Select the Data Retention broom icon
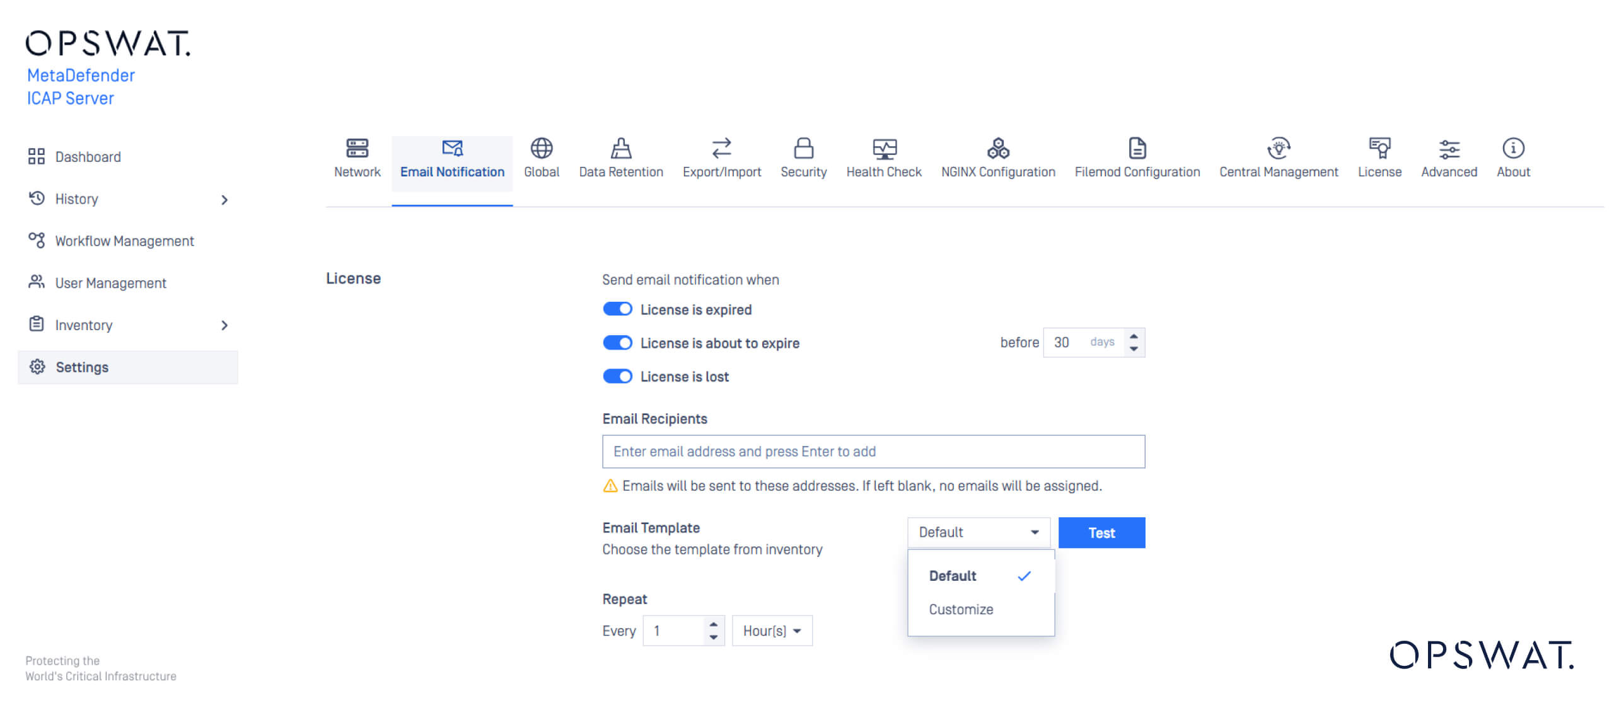 [x=620, y=149]
